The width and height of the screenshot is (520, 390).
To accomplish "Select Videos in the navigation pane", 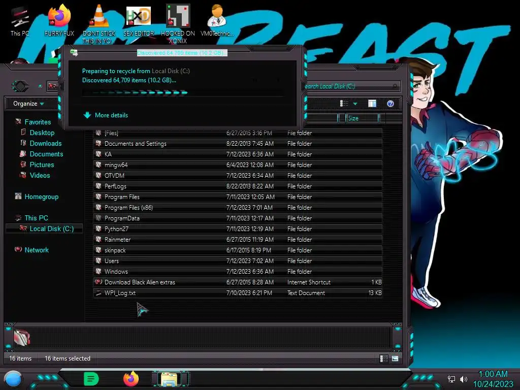I will point(35,175).
